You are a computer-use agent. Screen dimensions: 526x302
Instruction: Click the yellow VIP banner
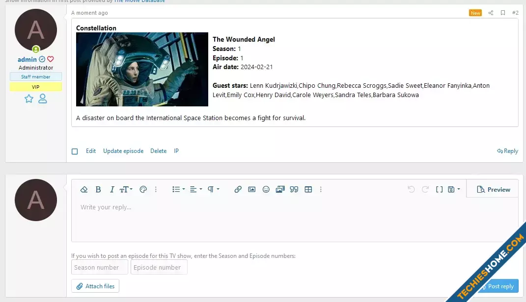pyautogui.click(x=36, y=87)
